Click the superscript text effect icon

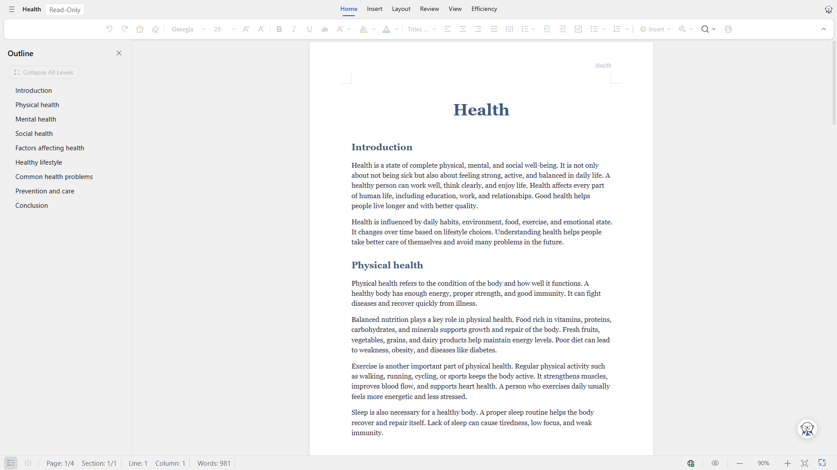pos(340,29)
